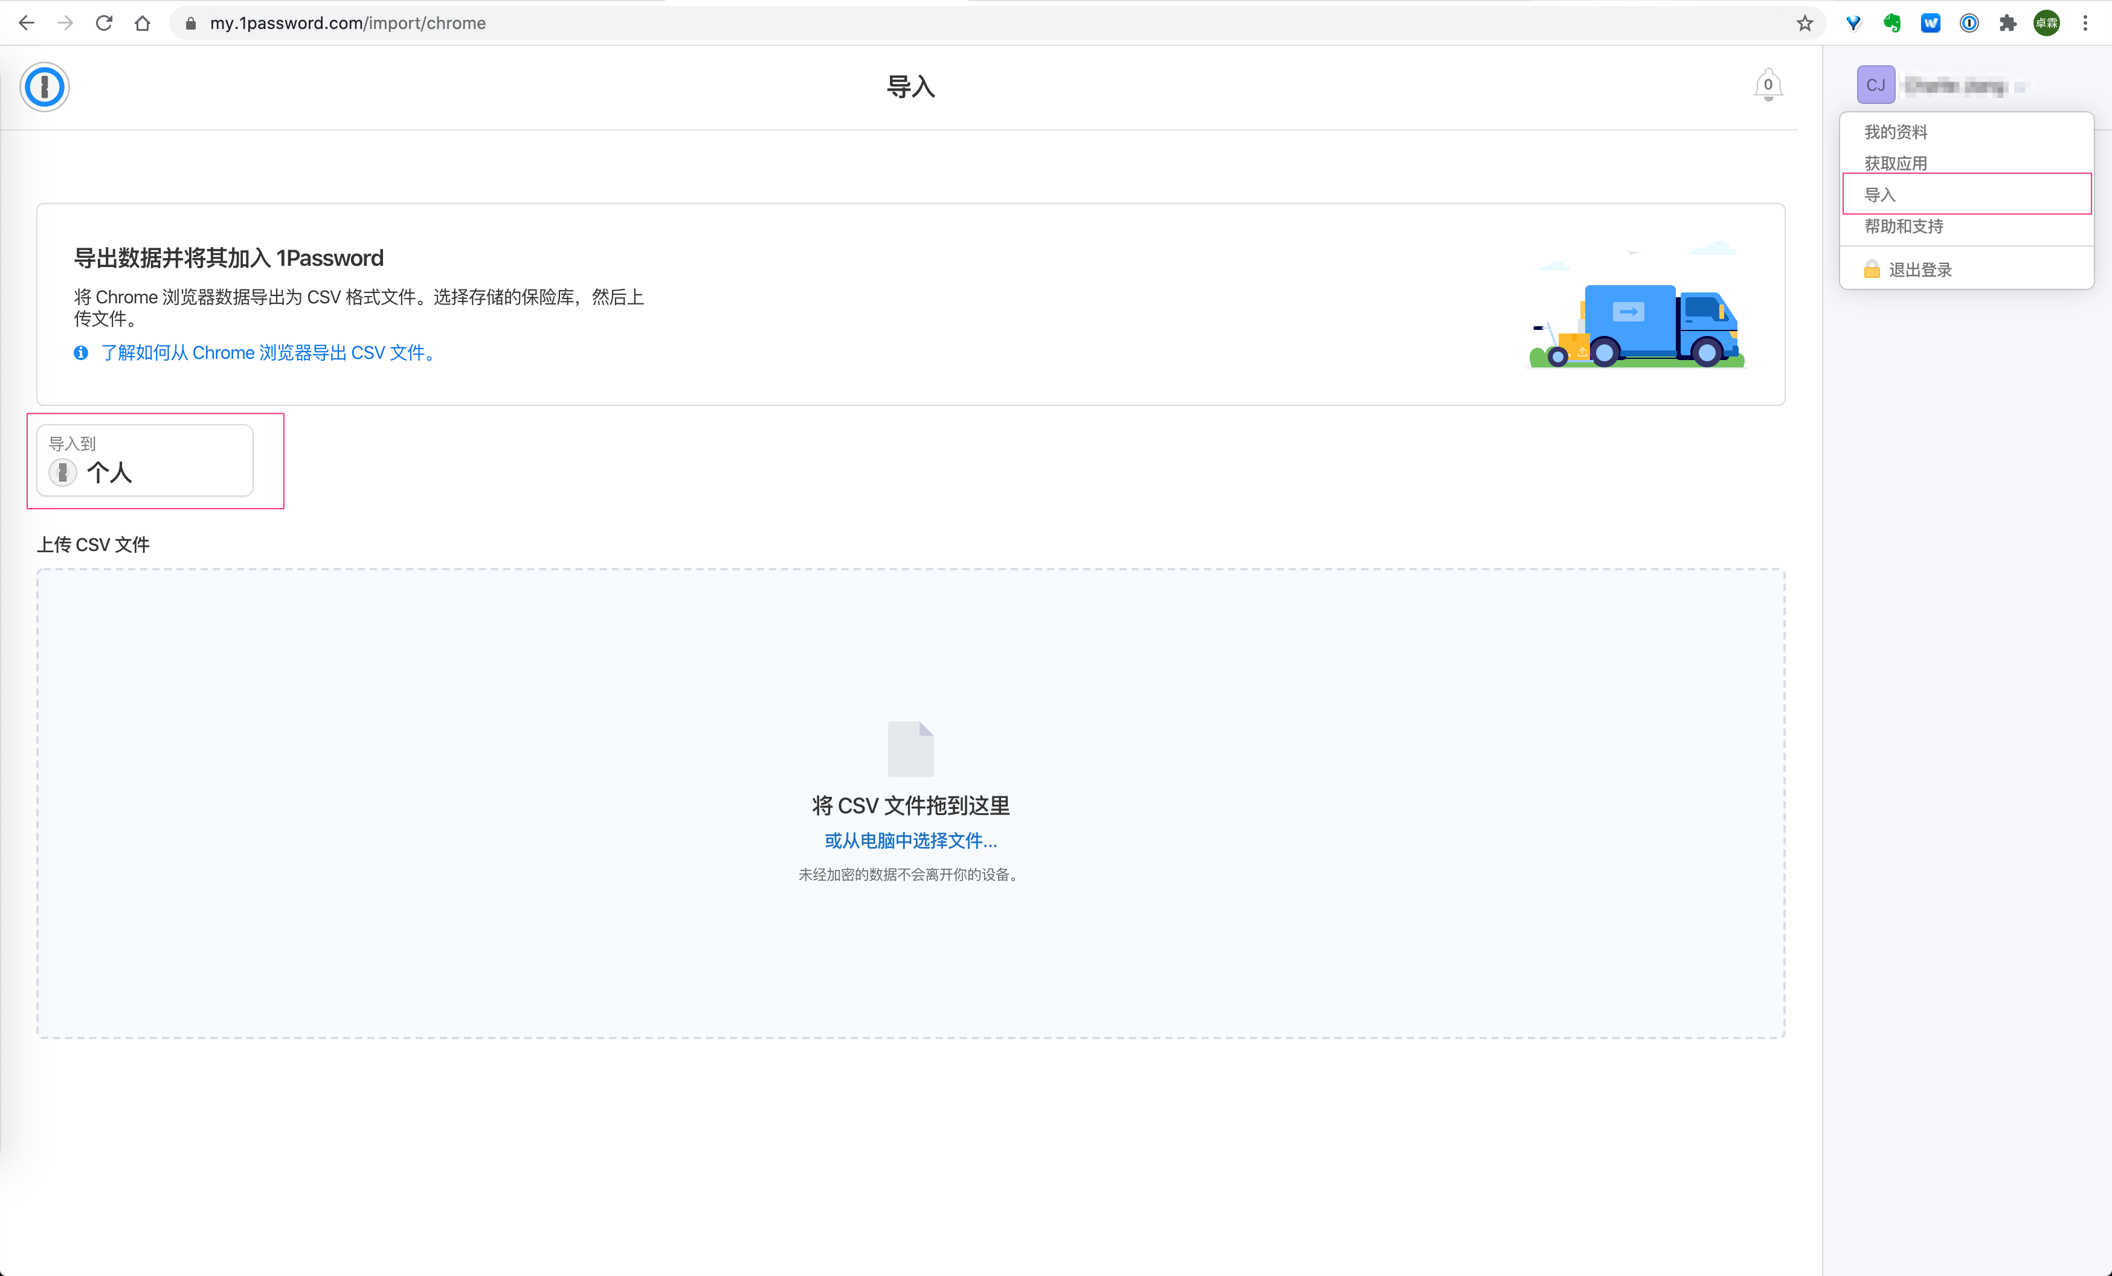The width and height of the screenshot is (2112, 1276).
Task: Go back with browser back arrow
Action: tap(27, 23)
